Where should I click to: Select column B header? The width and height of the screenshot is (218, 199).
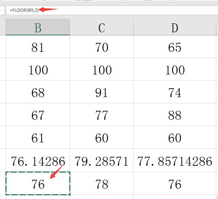tap(38, 27)
